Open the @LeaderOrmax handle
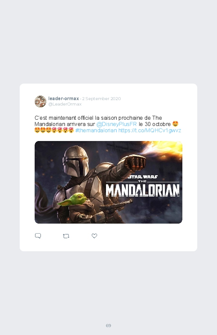 65,104
